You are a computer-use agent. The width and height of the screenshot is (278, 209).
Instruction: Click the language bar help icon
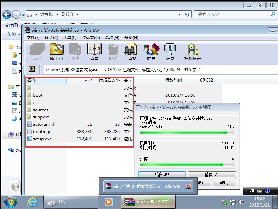click(267, 191)
